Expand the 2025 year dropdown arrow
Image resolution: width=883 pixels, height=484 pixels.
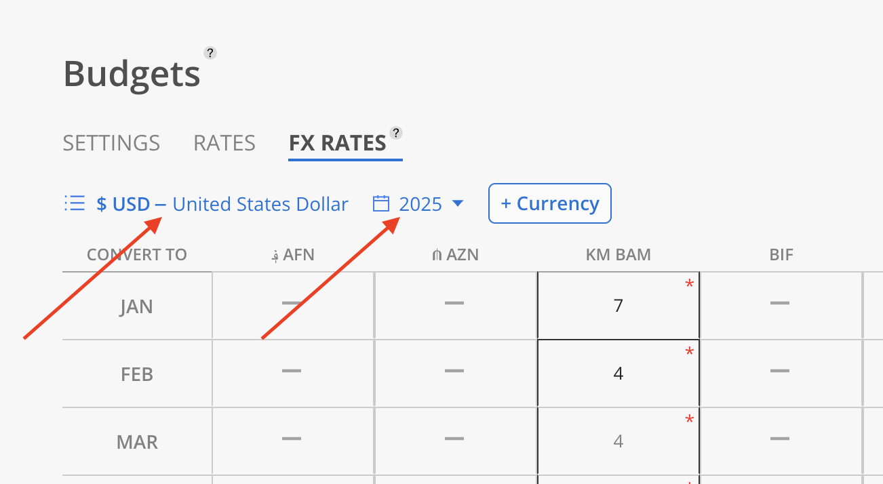(x=457, y=203)
